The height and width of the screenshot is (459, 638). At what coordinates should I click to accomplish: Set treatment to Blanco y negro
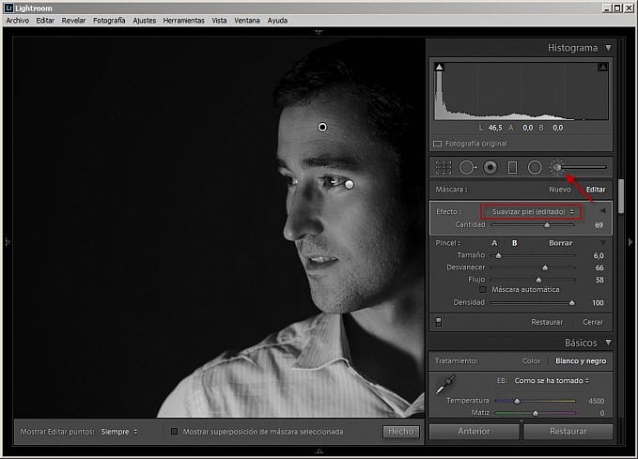[x=581, y=361]
